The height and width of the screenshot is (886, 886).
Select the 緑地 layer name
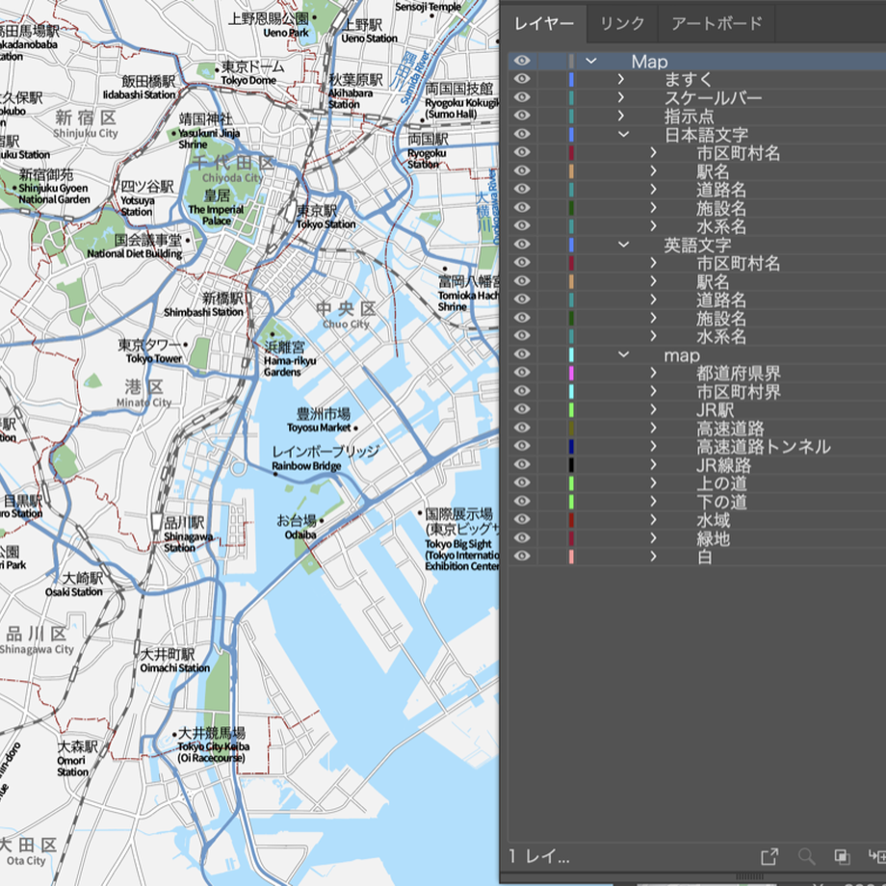(713, 538)
